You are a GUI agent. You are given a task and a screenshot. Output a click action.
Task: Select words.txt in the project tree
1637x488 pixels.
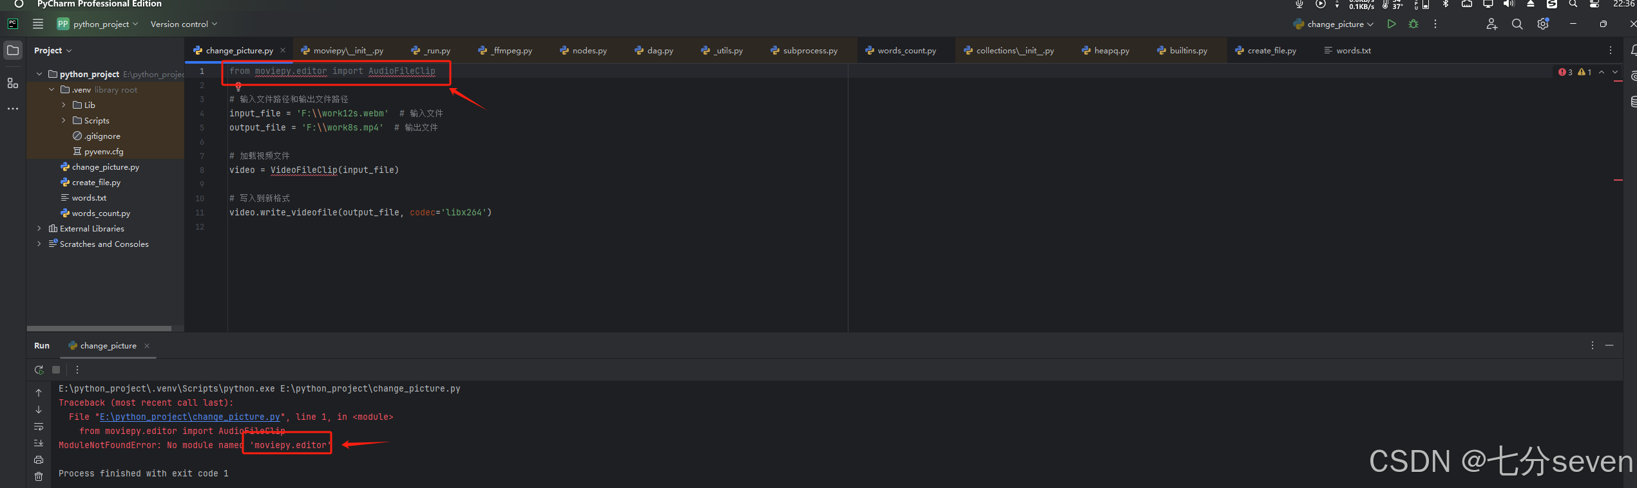tap(89, 197)
